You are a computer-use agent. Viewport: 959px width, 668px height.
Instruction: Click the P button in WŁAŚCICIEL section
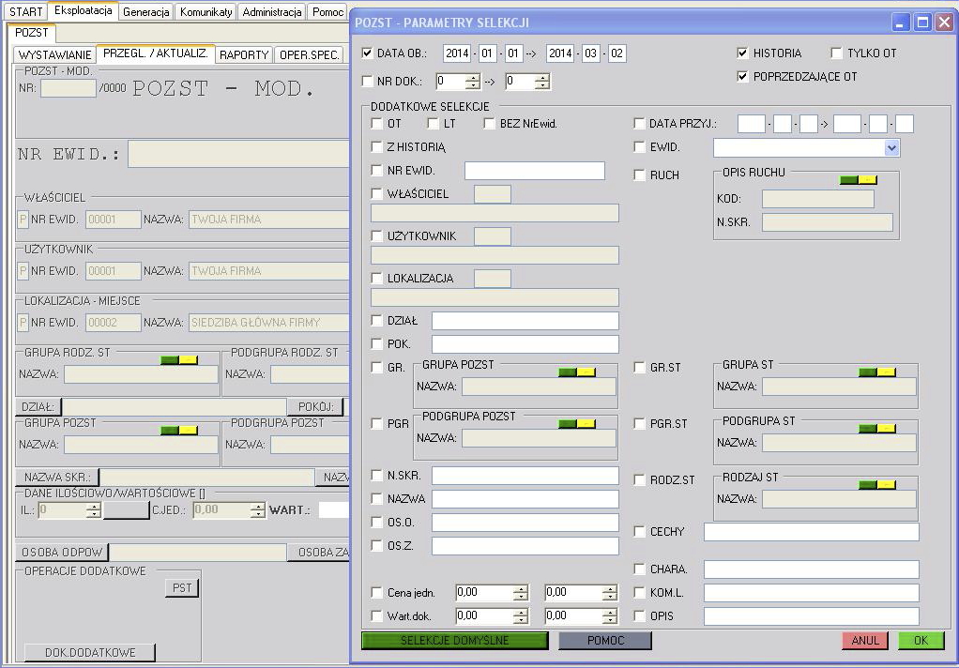point(23,219)
